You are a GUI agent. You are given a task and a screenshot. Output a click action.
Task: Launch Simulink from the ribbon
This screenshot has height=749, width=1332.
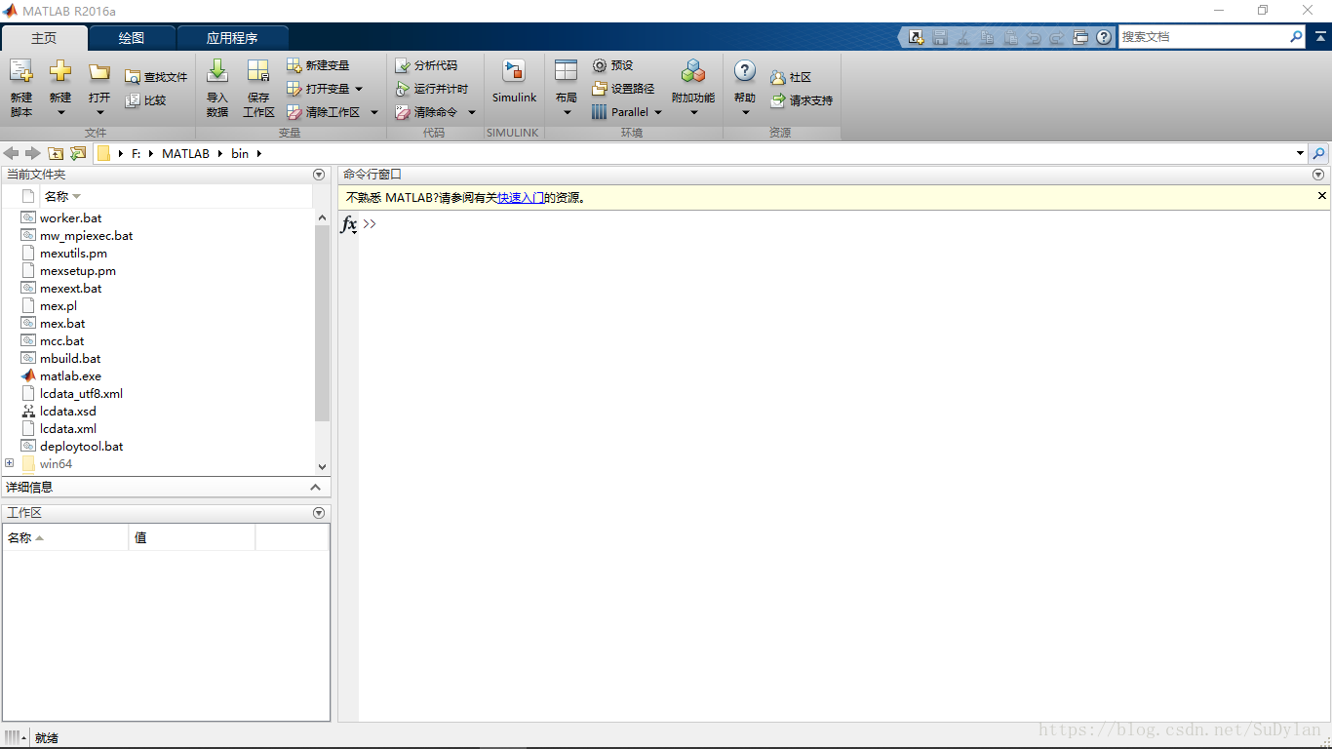pyautogui.click(x=514, y=81)
